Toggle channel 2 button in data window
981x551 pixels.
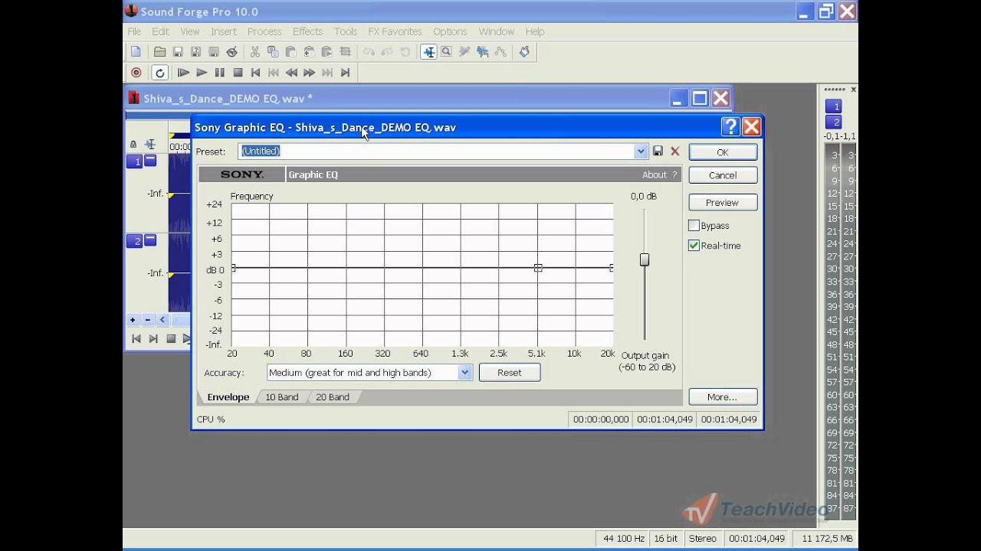click(134, 241)
